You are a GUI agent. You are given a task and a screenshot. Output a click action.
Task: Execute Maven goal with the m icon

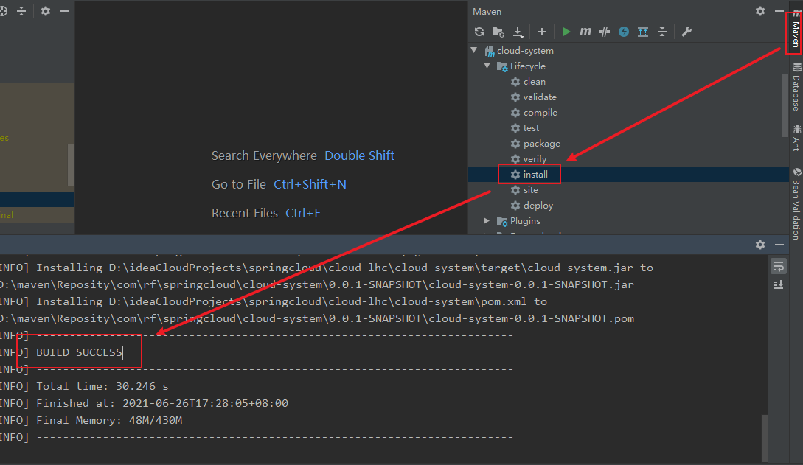pos(585,32)
